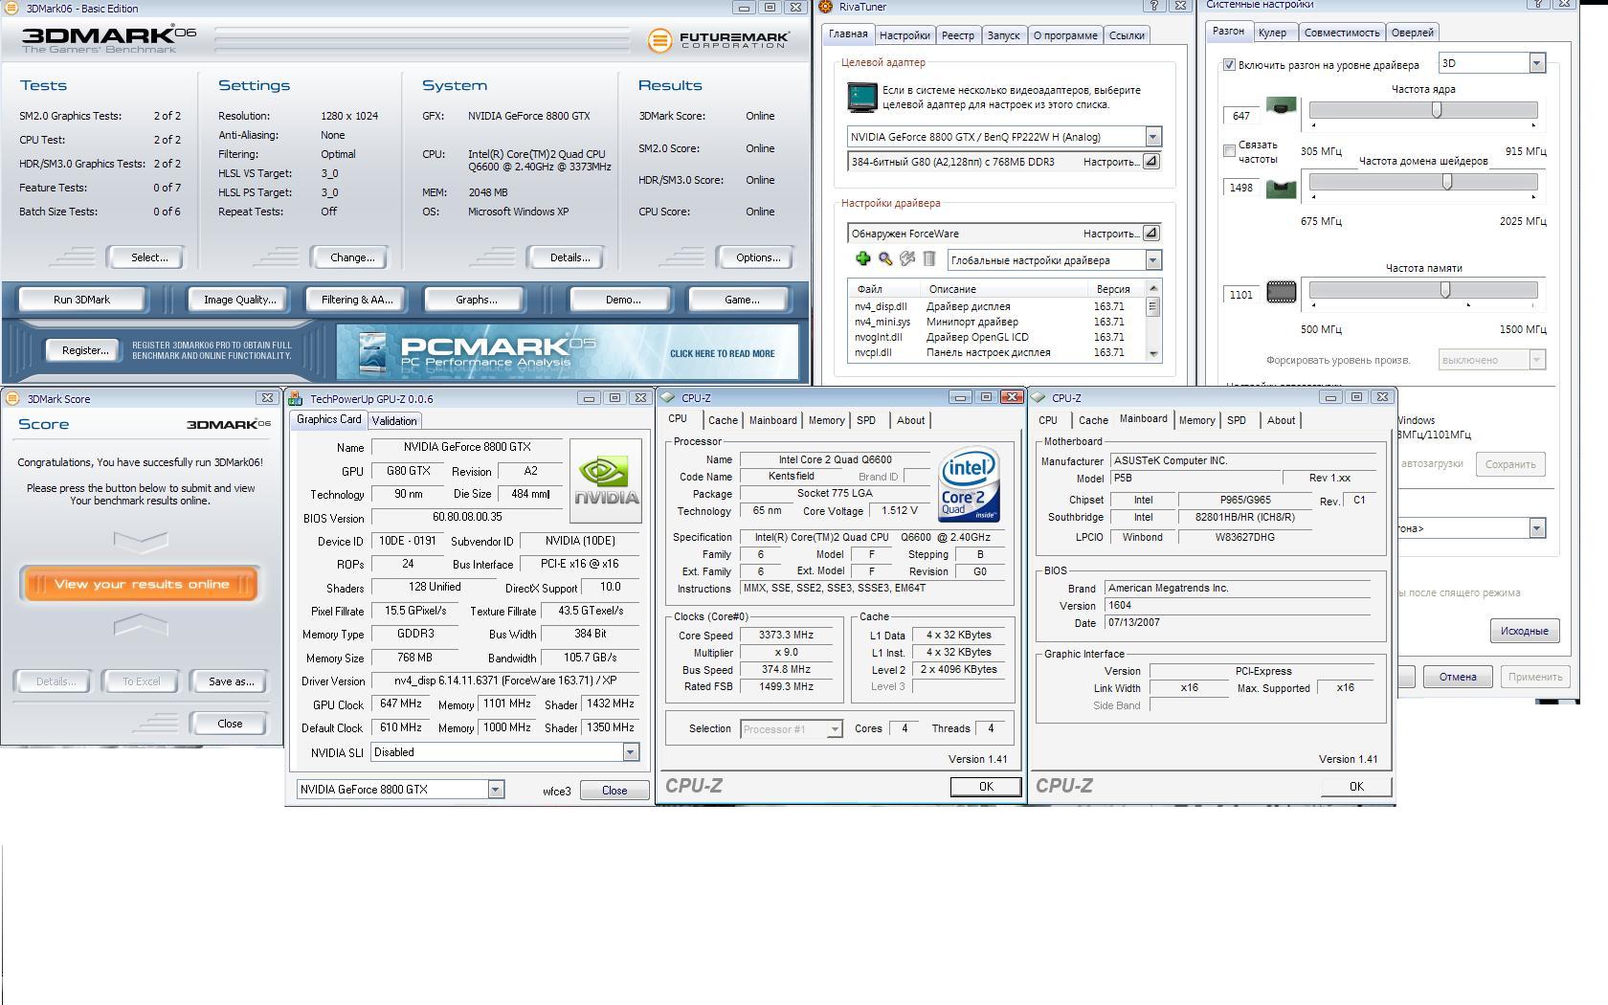This screenshot has width=1608, height=1005.
Task: Click the core clock value field 647
Action: (x=1240, y=116)
